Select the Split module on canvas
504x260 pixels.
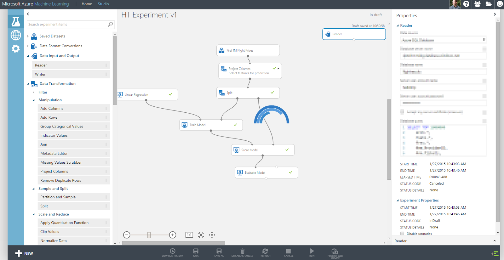pos(248,93)
